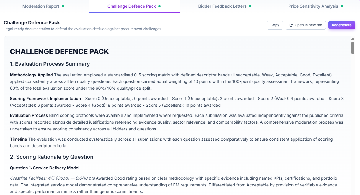Click the green status dot on Moderation Report tab
360x195 pixels.
(x=63, y=6)
